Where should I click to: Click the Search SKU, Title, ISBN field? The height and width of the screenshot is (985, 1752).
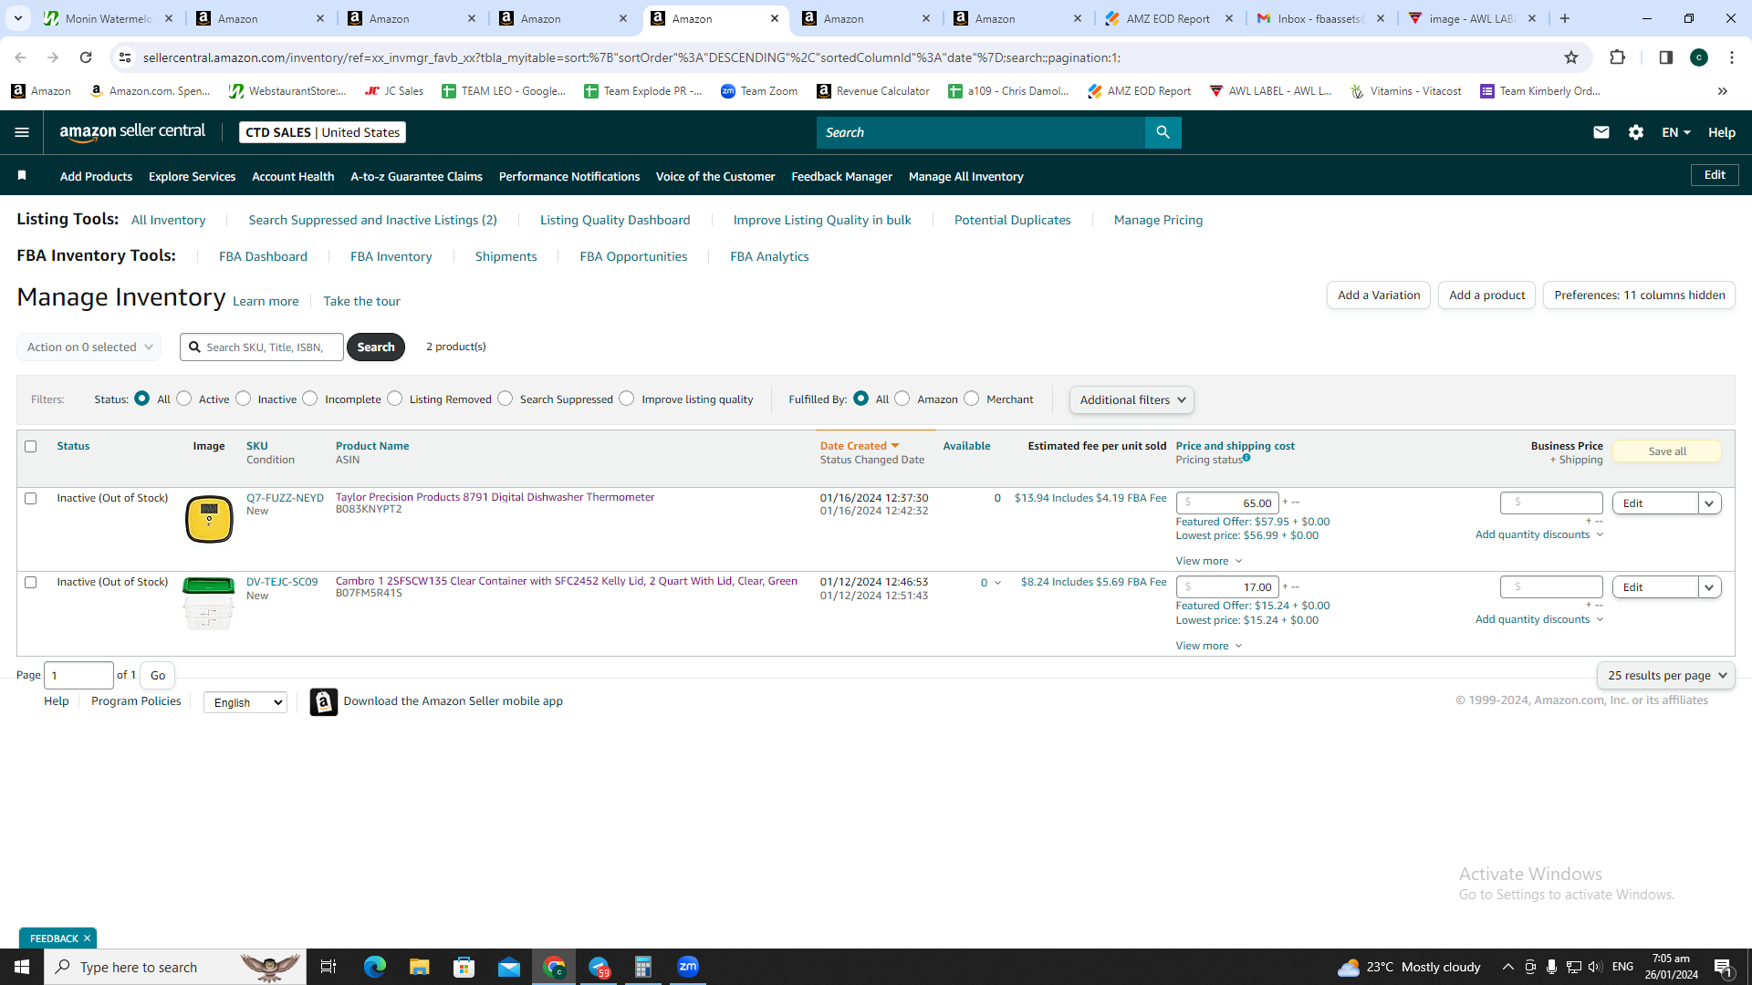pos(262,347)
